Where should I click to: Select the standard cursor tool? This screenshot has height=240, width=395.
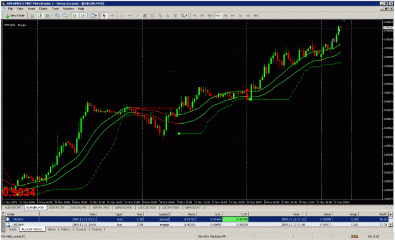(x=104, y=16)
